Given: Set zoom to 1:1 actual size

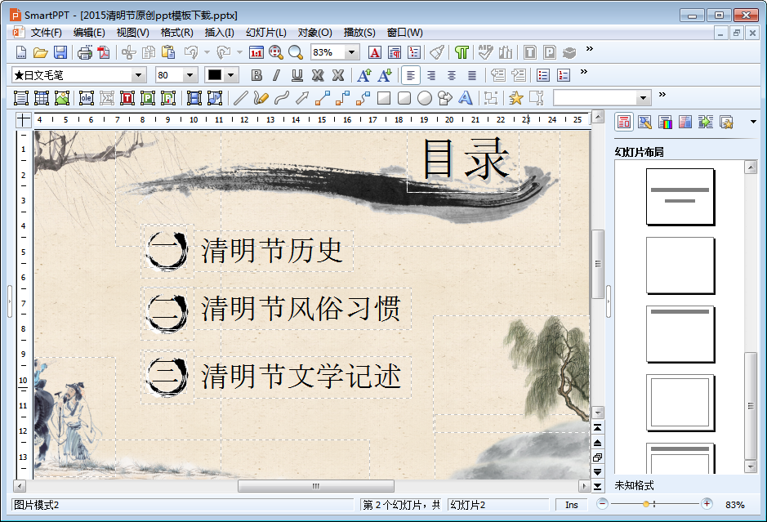Looking at the screenshot, I should [x=256, y=52].
